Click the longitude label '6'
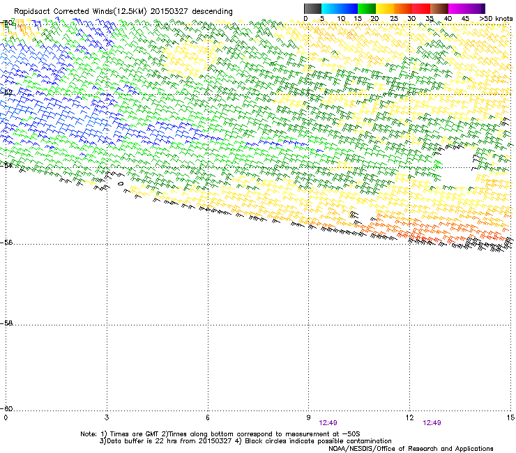 [208, 417]
